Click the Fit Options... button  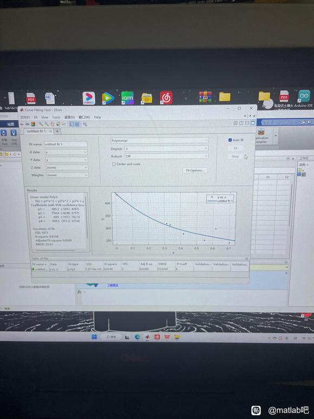pos(195,171)
